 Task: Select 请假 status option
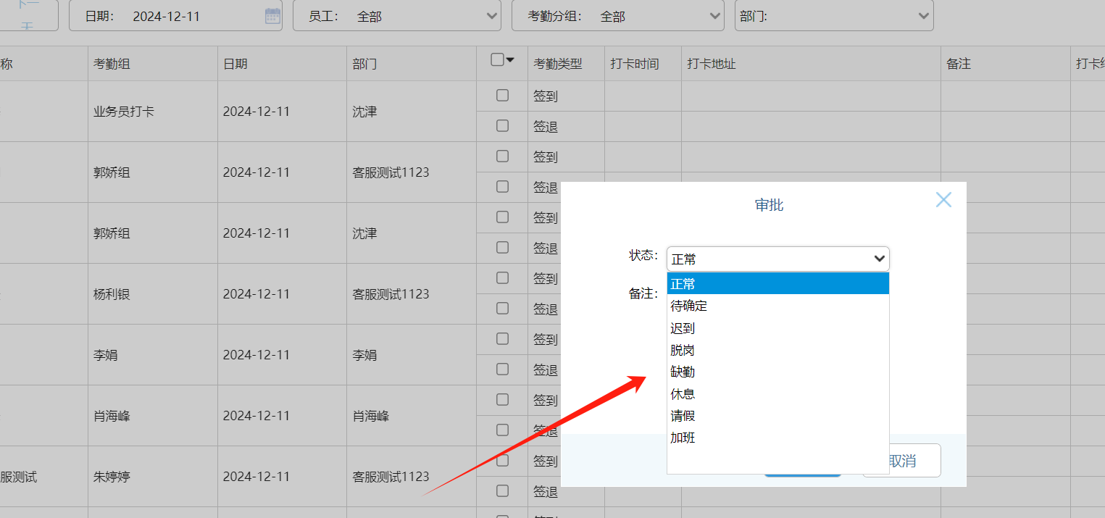[683, 416]
